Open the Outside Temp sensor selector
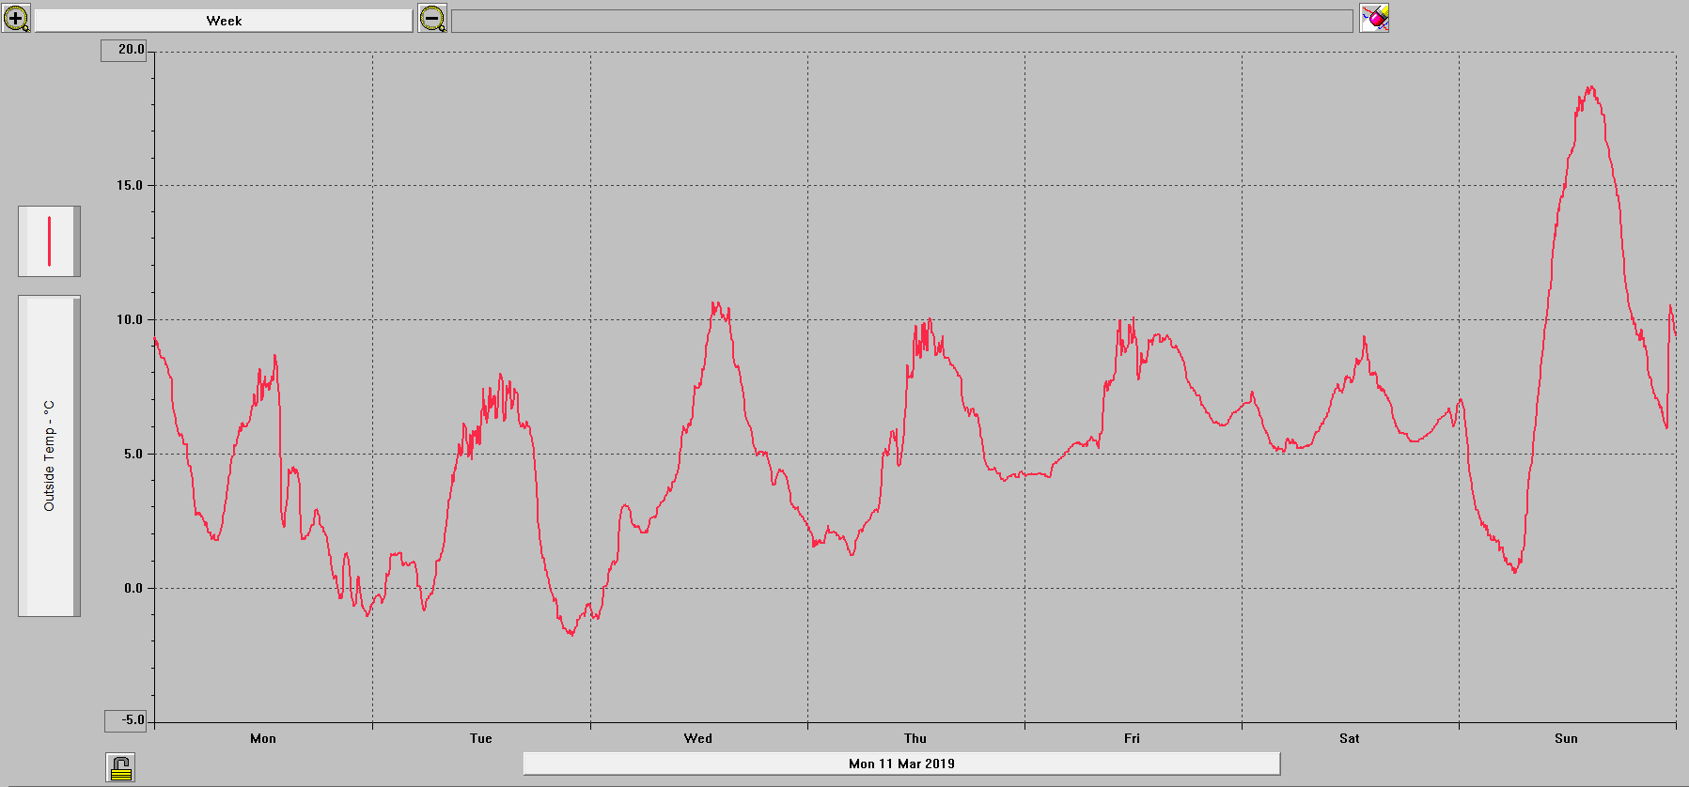Viewport: 1689px width, 787px height. [x=49, y=456]
